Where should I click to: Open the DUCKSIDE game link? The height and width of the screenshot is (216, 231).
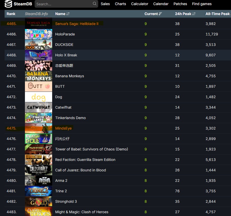(64, 45)
